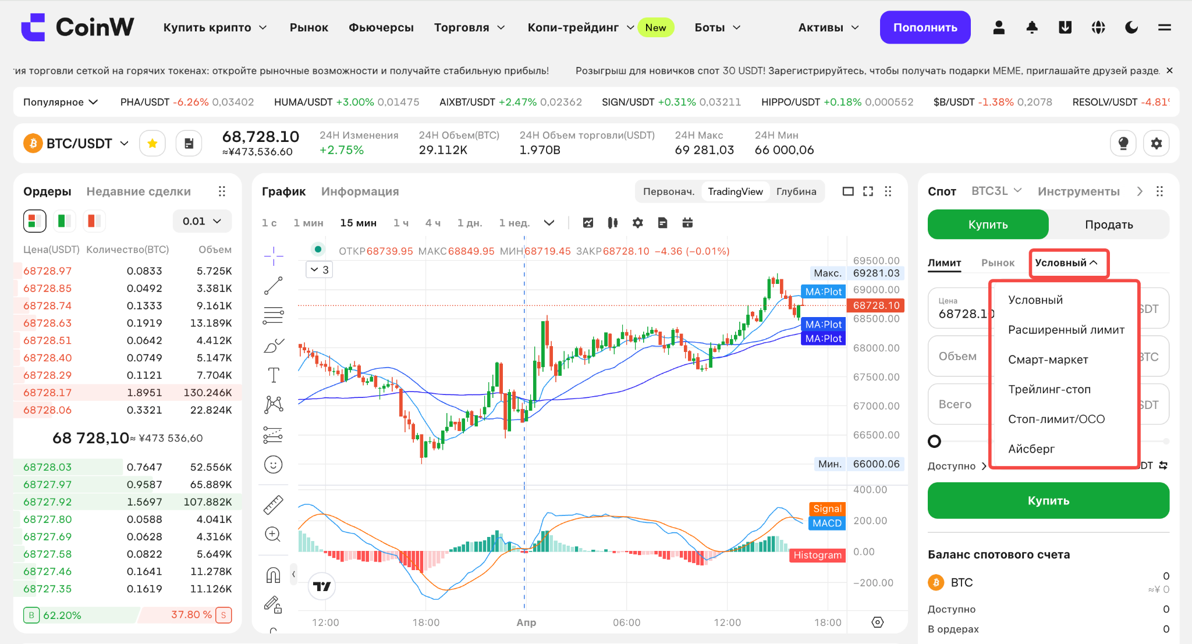The image size is (1192, 644).
Task: Change order book precision 0.01
Action: [x=202, y=221]
